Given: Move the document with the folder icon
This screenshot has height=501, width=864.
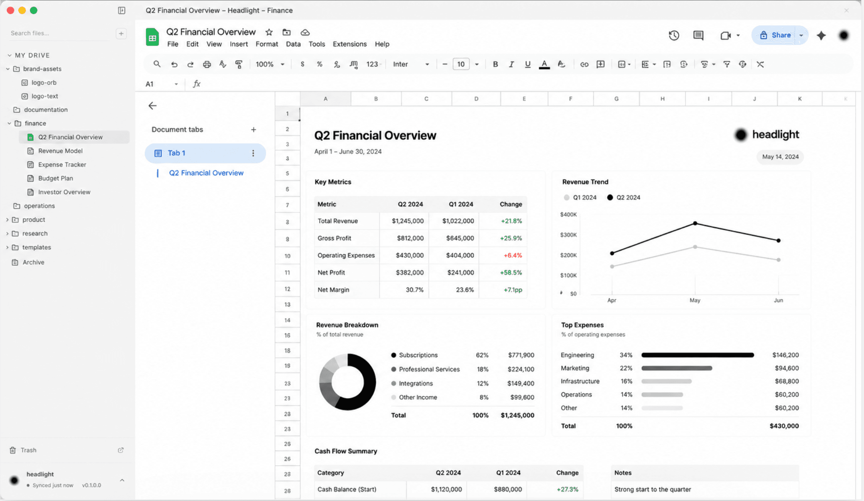Looking at the screenshot, I should pyautogui.click(x=286, y=32).
